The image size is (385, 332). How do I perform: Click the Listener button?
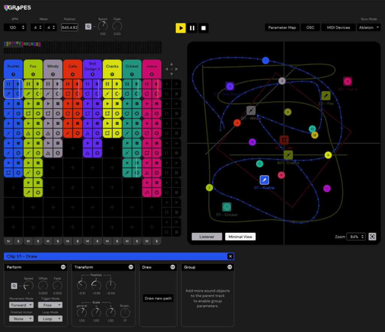click(207, 237)
